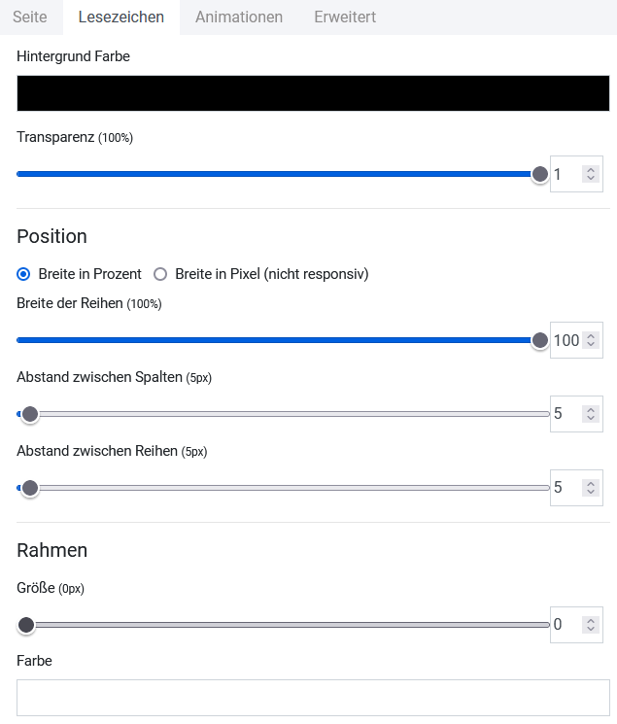617x724 pixels.
Task: Select the Breite in Prozent option
Action: pyautogui.click(x=23, y=274)
